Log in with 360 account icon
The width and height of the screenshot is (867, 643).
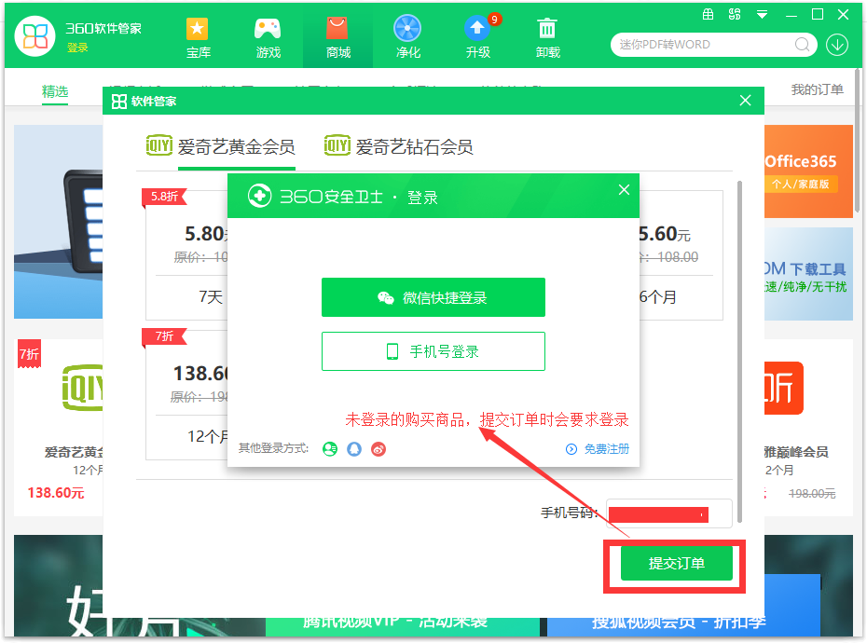tap(330, 449)
